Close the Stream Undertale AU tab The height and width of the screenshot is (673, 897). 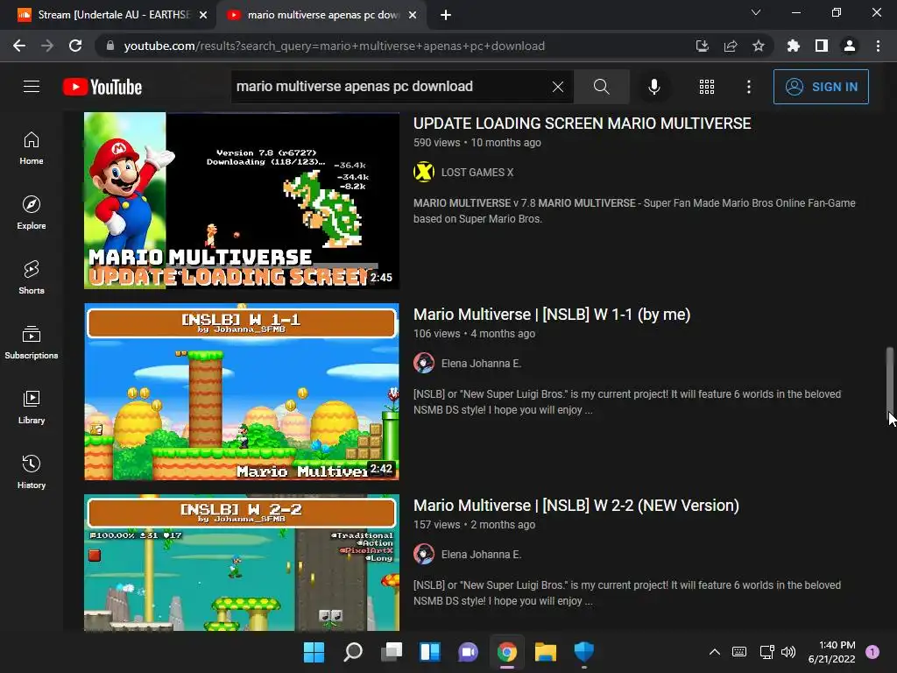tap(202, 15)
